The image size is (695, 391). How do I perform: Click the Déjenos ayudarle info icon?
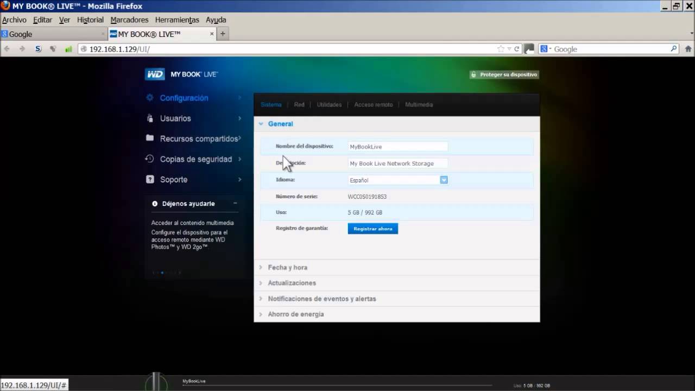pos(155,204)
